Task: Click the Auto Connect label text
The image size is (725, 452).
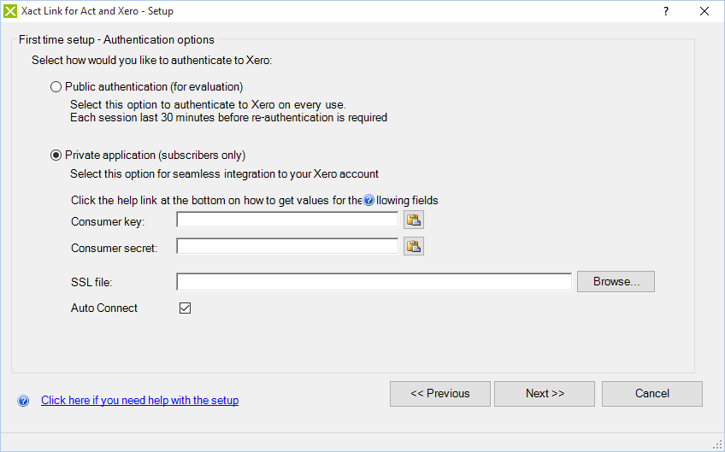Action: coord(104,308)
